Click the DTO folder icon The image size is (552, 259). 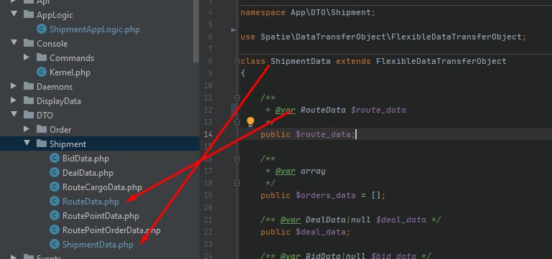tap(29, 115)
